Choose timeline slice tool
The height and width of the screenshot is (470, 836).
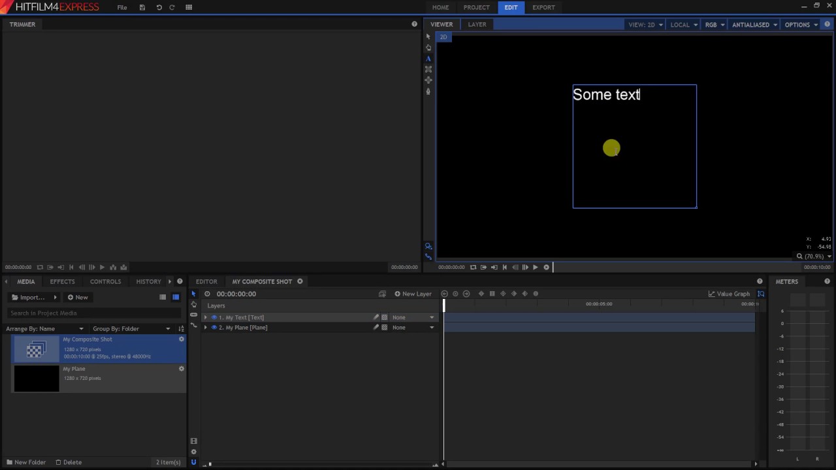(x=193, y=315)
